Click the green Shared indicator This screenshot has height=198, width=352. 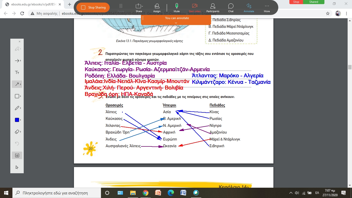coord(314,2)
